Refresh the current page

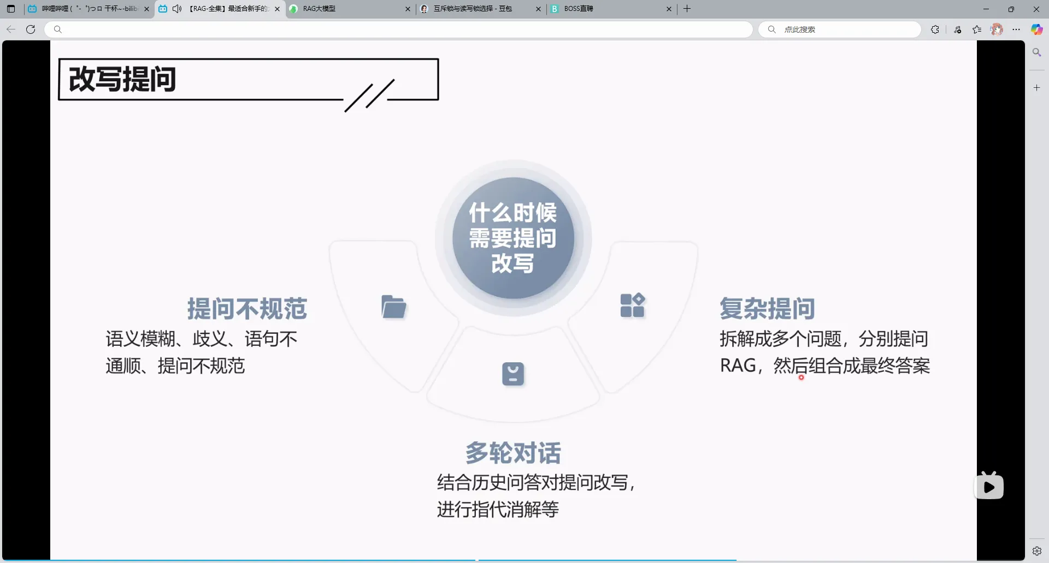[31, 29]
